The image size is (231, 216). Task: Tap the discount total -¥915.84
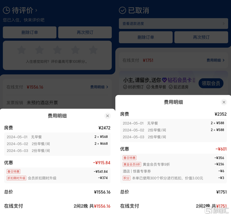click(x=102, y=163)
